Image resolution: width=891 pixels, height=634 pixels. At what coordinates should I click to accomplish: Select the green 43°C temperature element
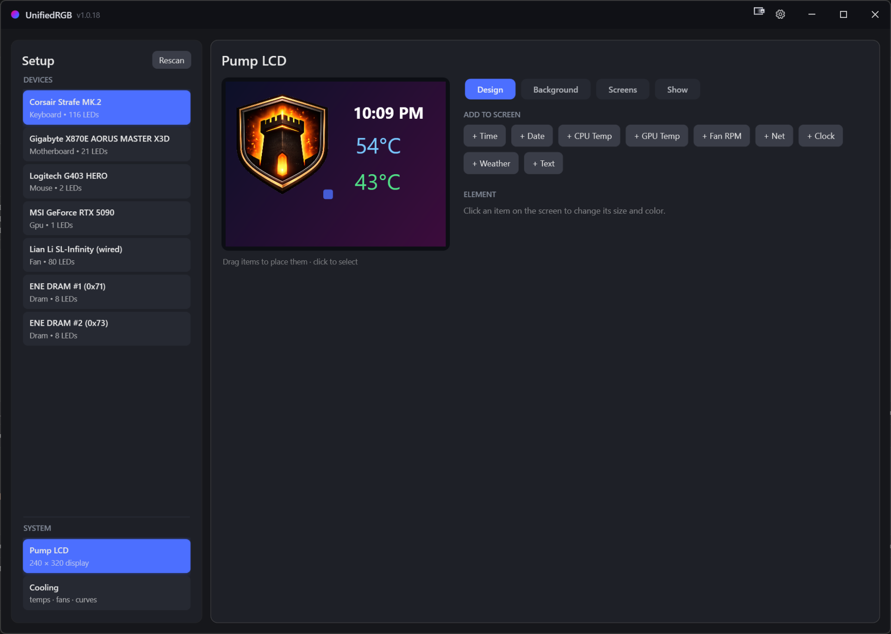point(378,183)
